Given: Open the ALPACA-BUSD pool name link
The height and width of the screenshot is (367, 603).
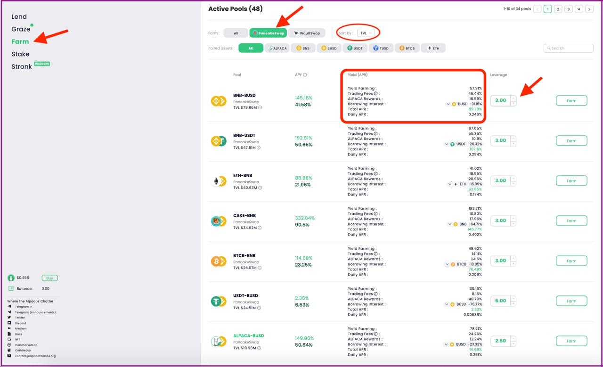Looking at the screenshot, I should tap(249, 336).
